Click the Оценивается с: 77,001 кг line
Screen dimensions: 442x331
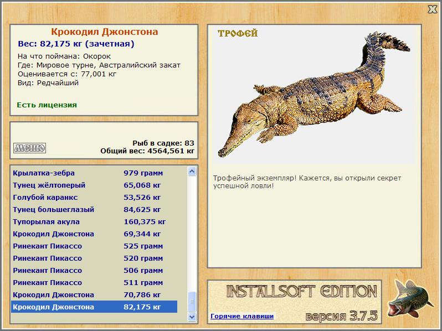click(67, 74)
